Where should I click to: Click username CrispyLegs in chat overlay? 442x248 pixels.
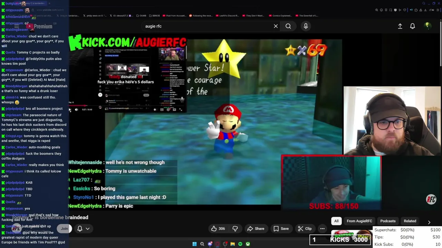[x=14, y=136]
